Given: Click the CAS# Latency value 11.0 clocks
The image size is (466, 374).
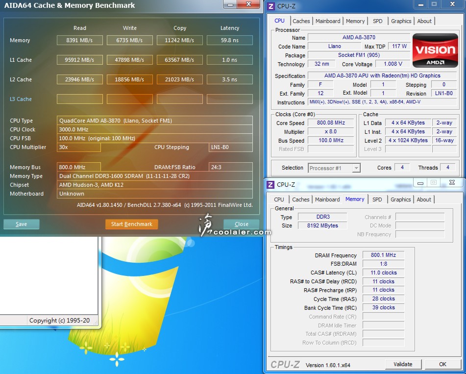Looking at the screenshot, I should click(383, 273).
